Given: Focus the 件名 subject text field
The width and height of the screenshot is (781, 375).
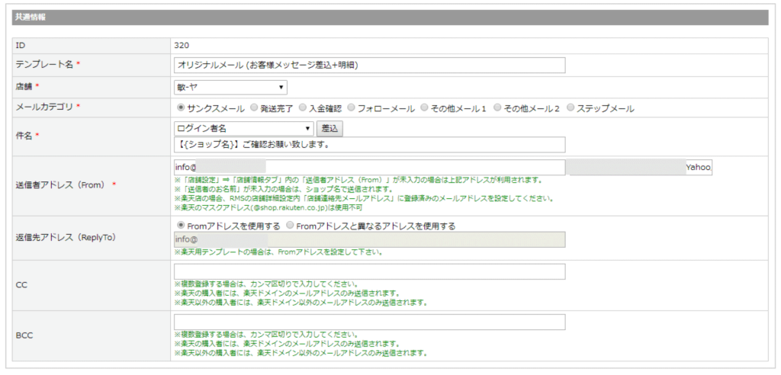Looking at the screenshot, I should (369, 144).
